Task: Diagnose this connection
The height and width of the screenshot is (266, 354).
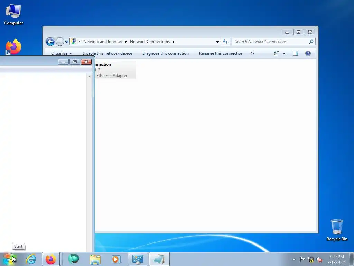Action: (x=166, y=53)
